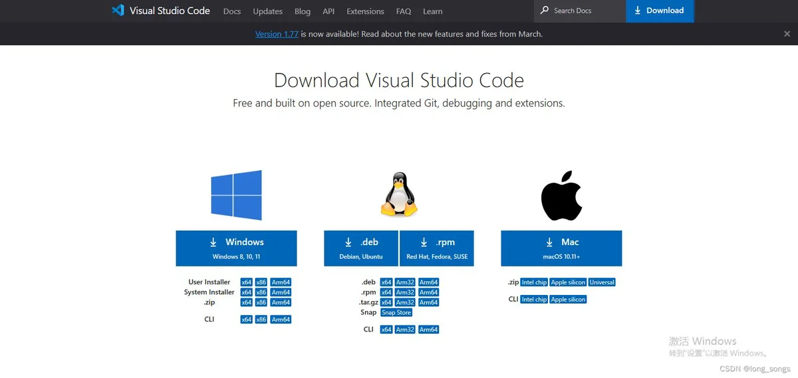The height and width of the screenshot is (378, 798).
Task: Open the FAQ navigation item
Action: (x=404, y=11)
